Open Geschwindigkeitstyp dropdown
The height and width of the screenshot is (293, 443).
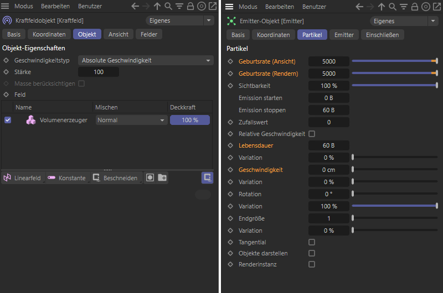tap(146, 60)
